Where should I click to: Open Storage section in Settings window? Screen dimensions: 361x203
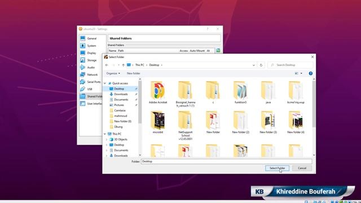point(92,60)
